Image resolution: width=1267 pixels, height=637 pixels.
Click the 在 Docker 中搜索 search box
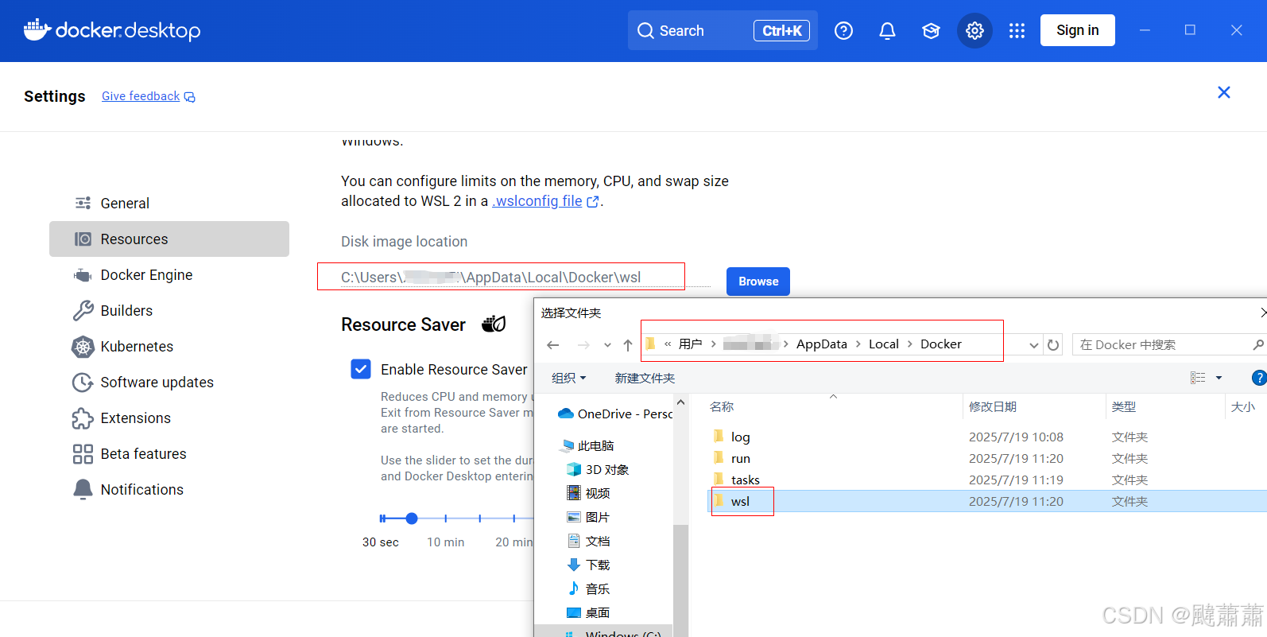click(x=1168, y=344)
